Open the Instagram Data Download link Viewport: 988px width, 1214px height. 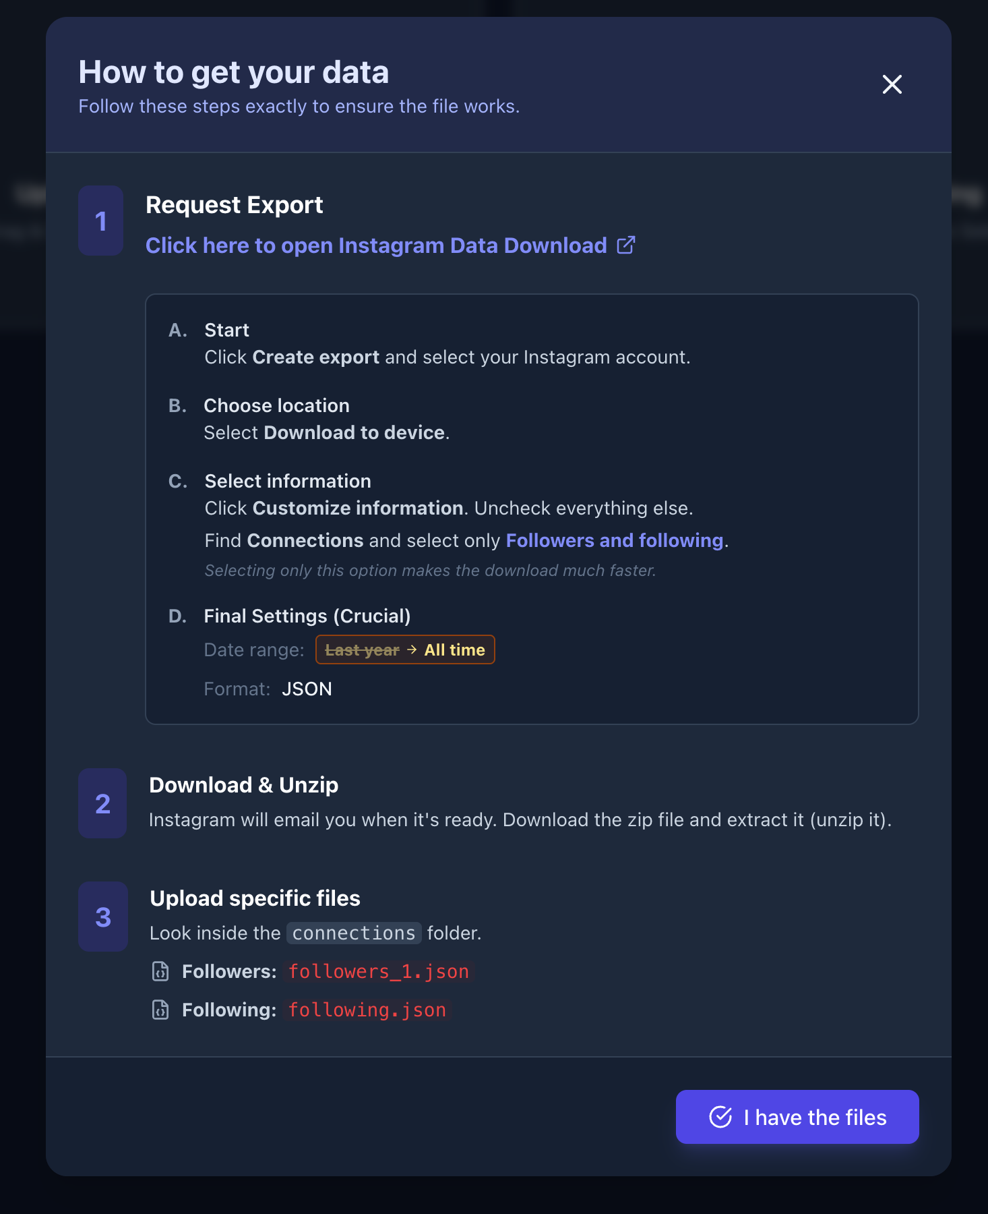[376, 245]
